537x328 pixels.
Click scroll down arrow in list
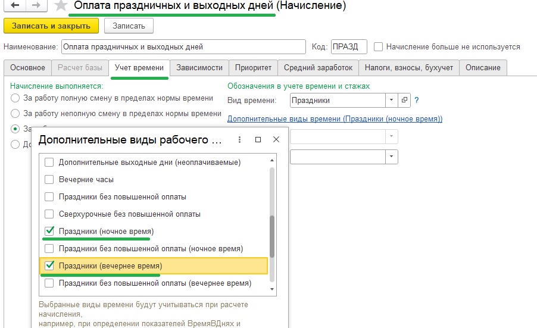pyautogui.click(x=272, y=289)
